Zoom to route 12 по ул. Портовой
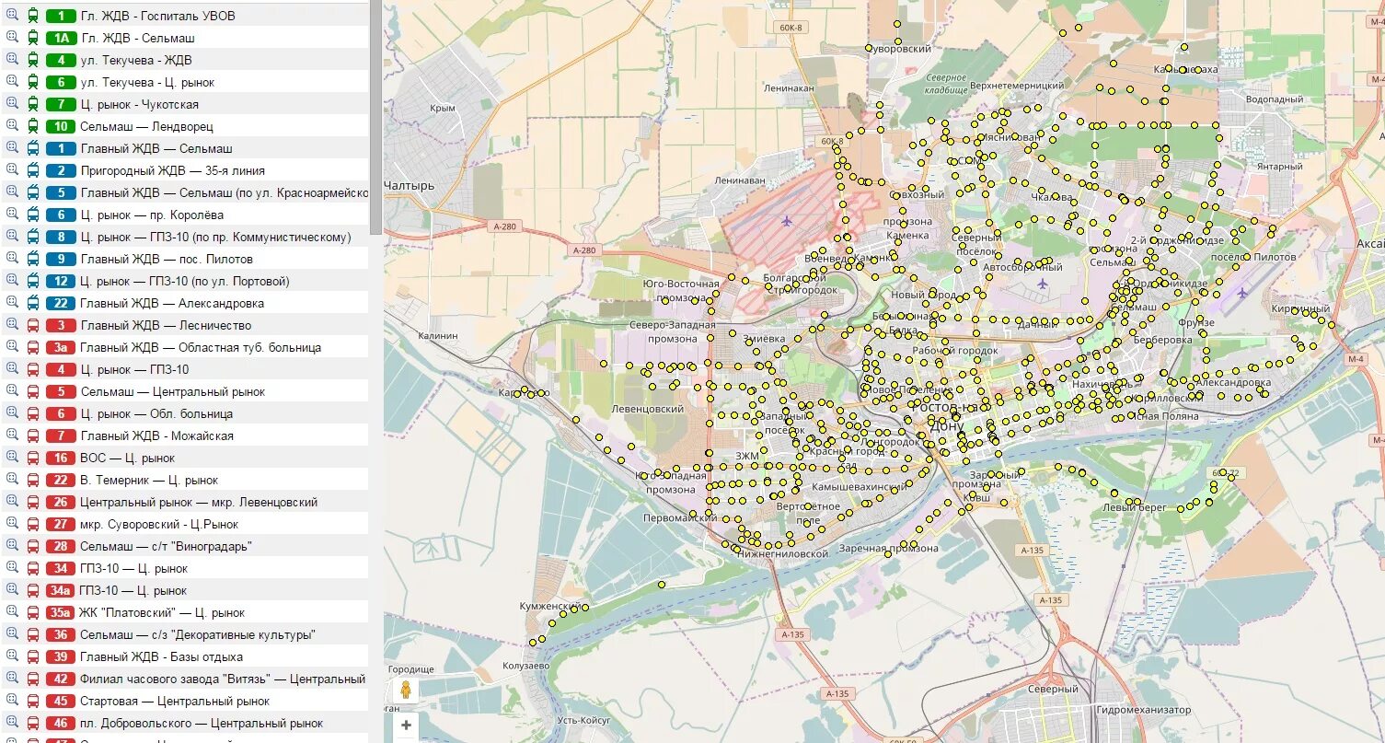The width and height of the screenshot is (1385, 743). pyautogui.click(x=13, y=281)
